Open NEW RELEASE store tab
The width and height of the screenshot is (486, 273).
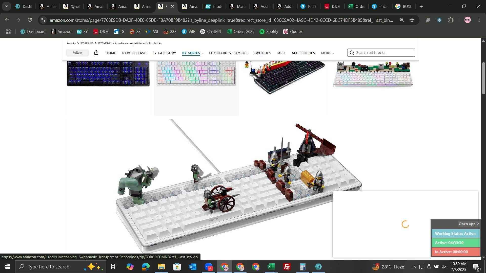pos(134,53)
